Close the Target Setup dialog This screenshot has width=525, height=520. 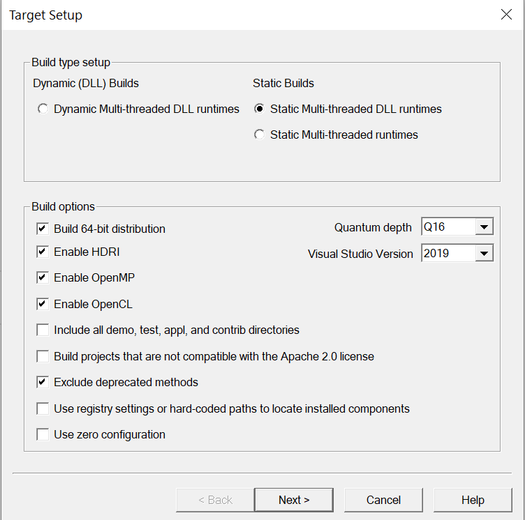click(507, 15)
